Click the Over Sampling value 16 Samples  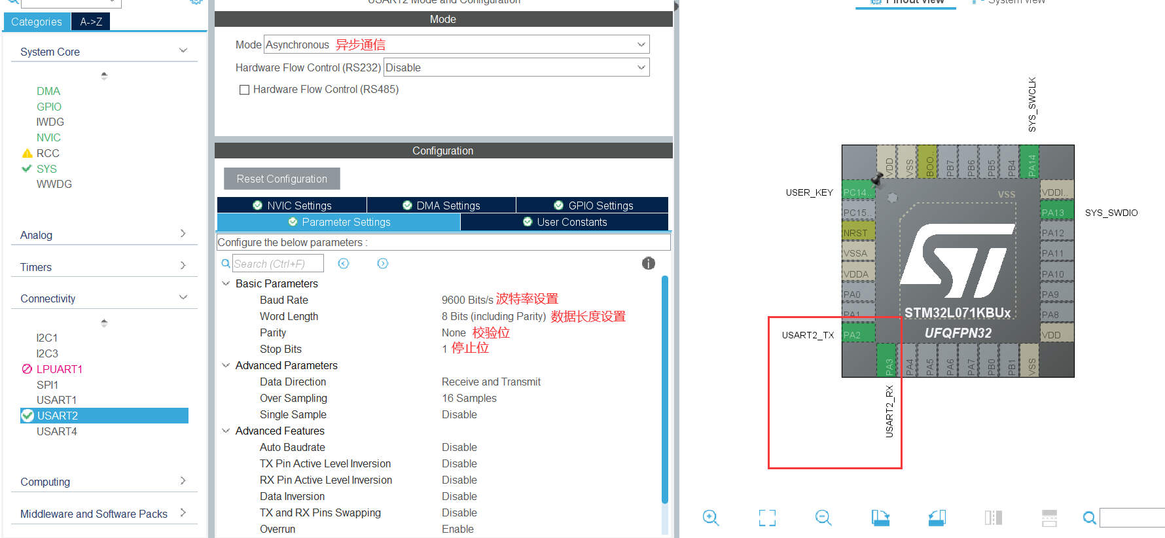469,398
